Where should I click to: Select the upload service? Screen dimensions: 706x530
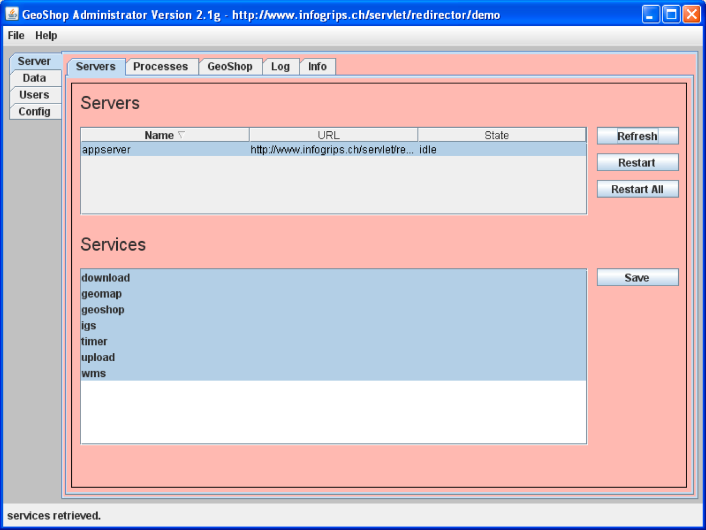[334, 357]
